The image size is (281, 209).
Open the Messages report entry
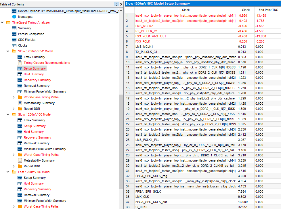tap(25, 17)
